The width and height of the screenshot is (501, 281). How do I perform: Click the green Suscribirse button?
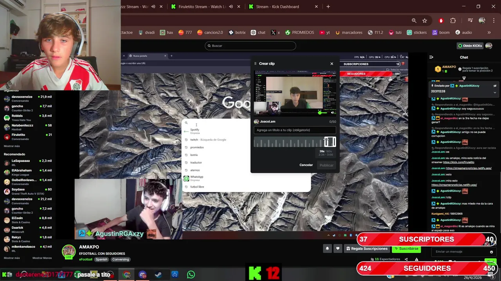[406, 249]
